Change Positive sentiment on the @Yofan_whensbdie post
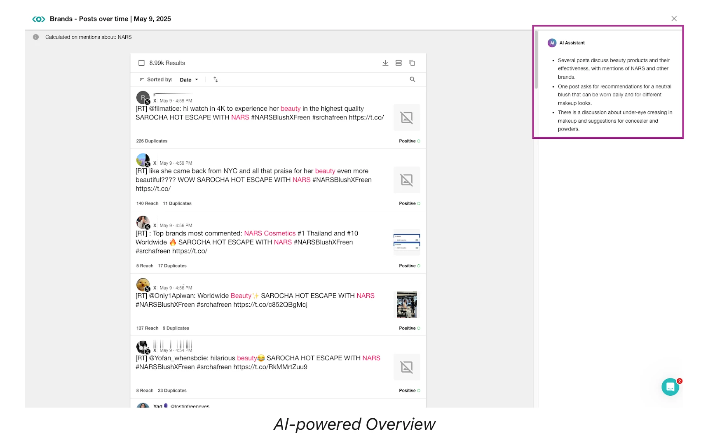Viewport: 722px width, 443px height. (x=409, y=391)
